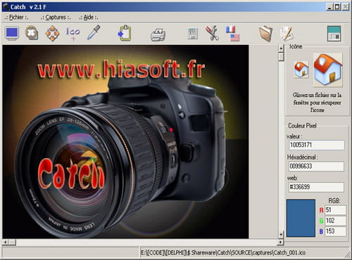The width and height of the screenshot is (352, 260).
Task: Click the blue pixel color swatch
Action: 301,218
